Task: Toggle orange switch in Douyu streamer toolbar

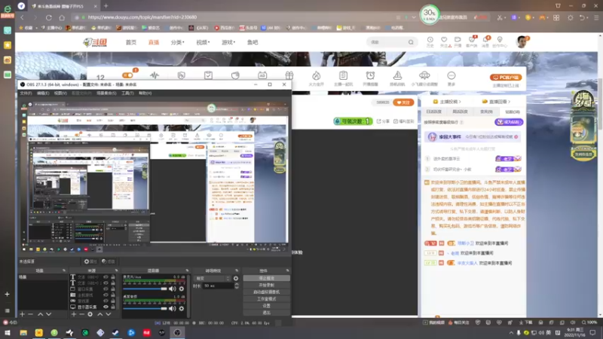Action: click(x=127, y=75)
